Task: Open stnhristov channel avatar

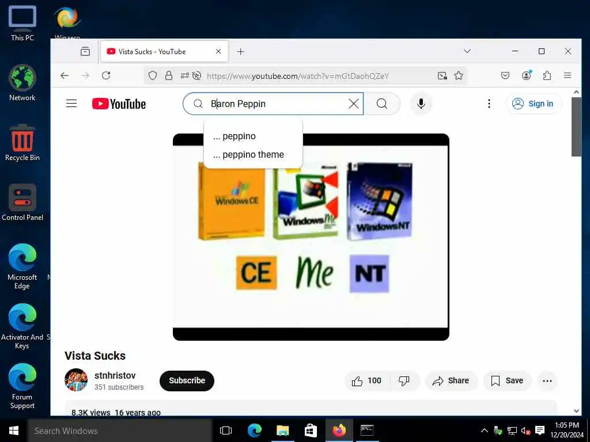Action: [x=76, y=380]
